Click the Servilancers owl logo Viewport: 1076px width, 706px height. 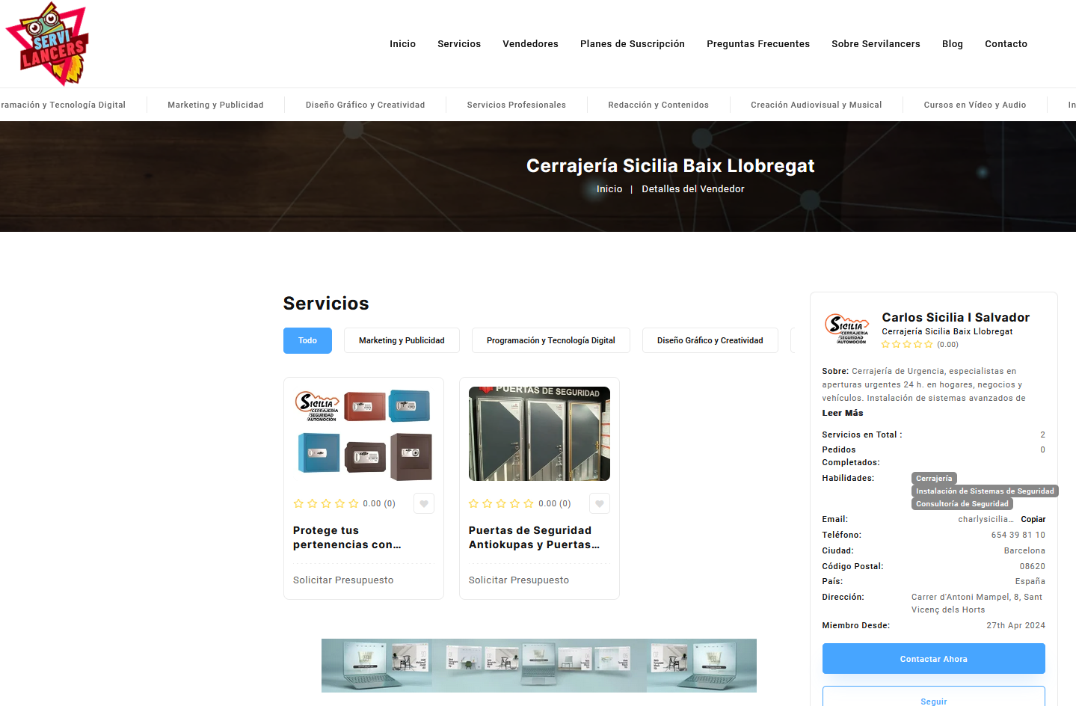tap(47, 43)
